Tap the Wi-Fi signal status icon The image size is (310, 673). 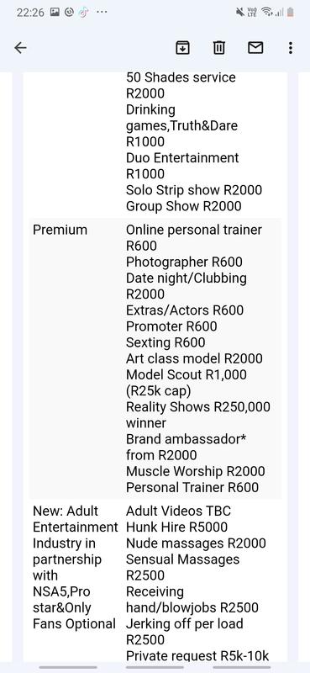[266, 12]
